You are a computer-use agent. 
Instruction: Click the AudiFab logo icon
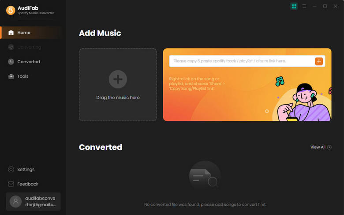[x=11, y=10]
